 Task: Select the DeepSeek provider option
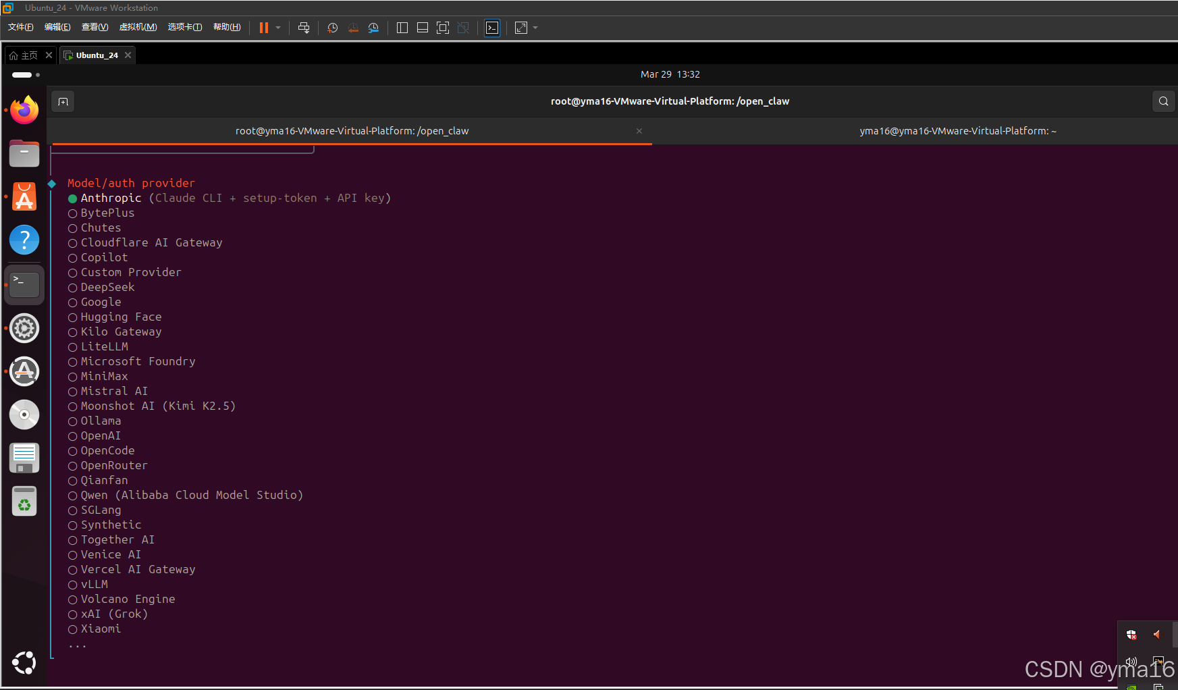click(101, 288)
